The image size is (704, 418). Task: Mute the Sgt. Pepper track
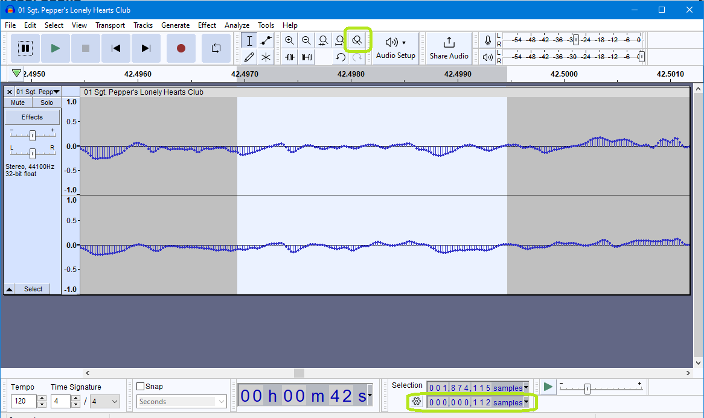(x=18, y=103)
